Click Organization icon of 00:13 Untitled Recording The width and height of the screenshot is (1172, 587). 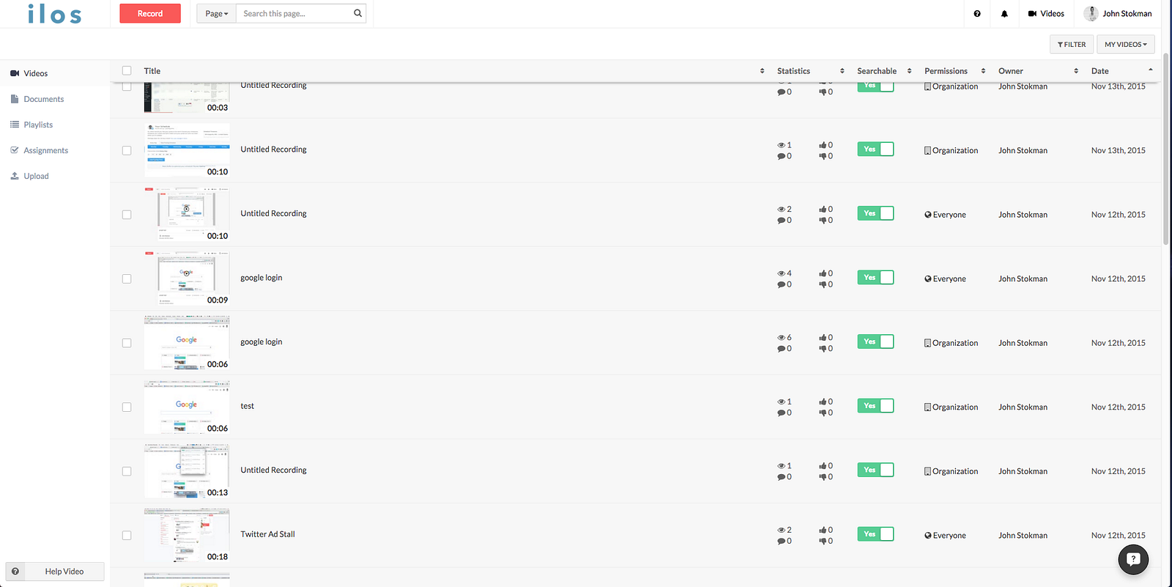point(927,471)
